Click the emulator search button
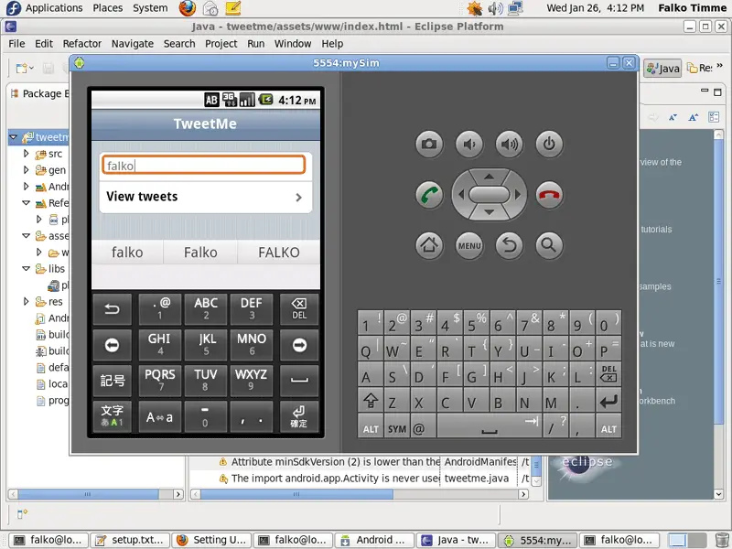The height and width of the screenshot is (549, 732). (549, 245)
